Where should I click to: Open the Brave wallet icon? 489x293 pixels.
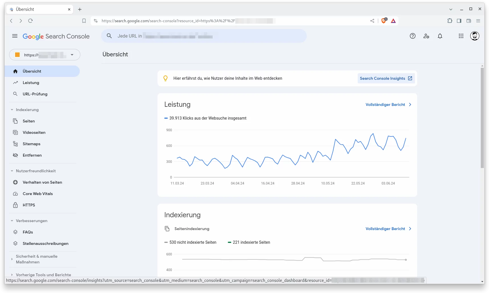click(x=469, y=21)
